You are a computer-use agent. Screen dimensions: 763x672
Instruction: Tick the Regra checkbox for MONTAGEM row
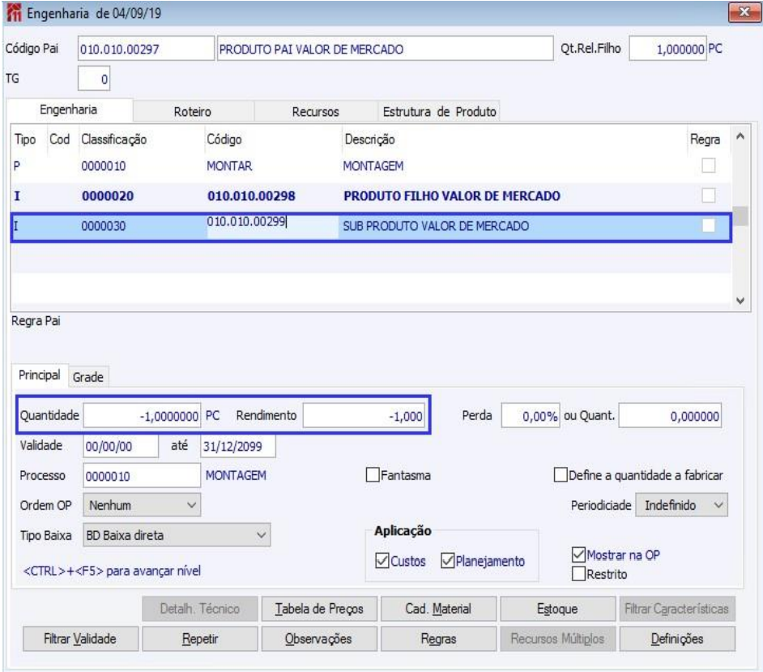click(710, 166)
